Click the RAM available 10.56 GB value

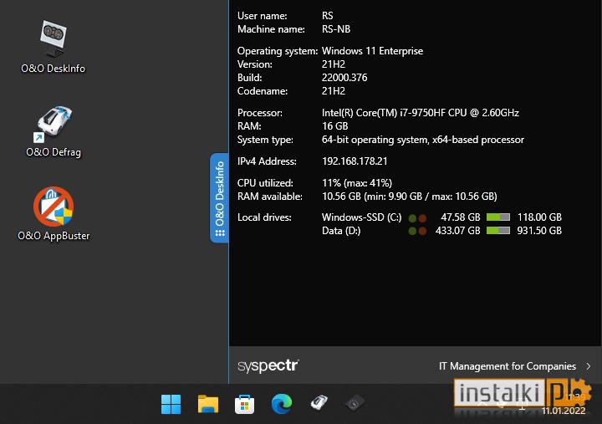pyautogui.click(x=409, y=197)
